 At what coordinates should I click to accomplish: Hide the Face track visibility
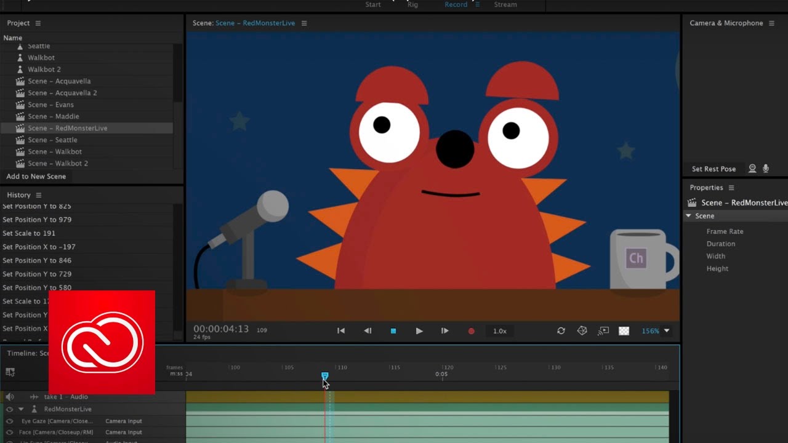tap(9, 432)
